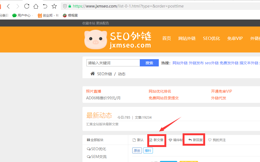260x162 pixels.
Task: Click the pig mascot site logo
Action: click(96, 39)
